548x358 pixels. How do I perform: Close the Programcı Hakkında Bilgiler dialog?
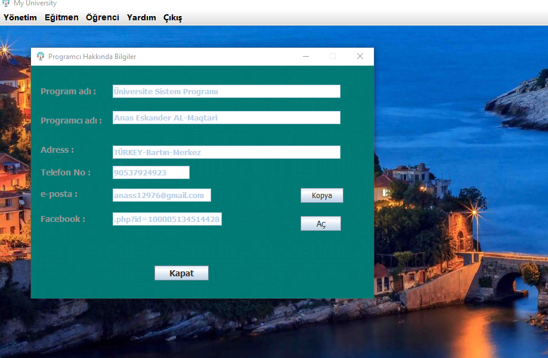[x=360, y=56]
